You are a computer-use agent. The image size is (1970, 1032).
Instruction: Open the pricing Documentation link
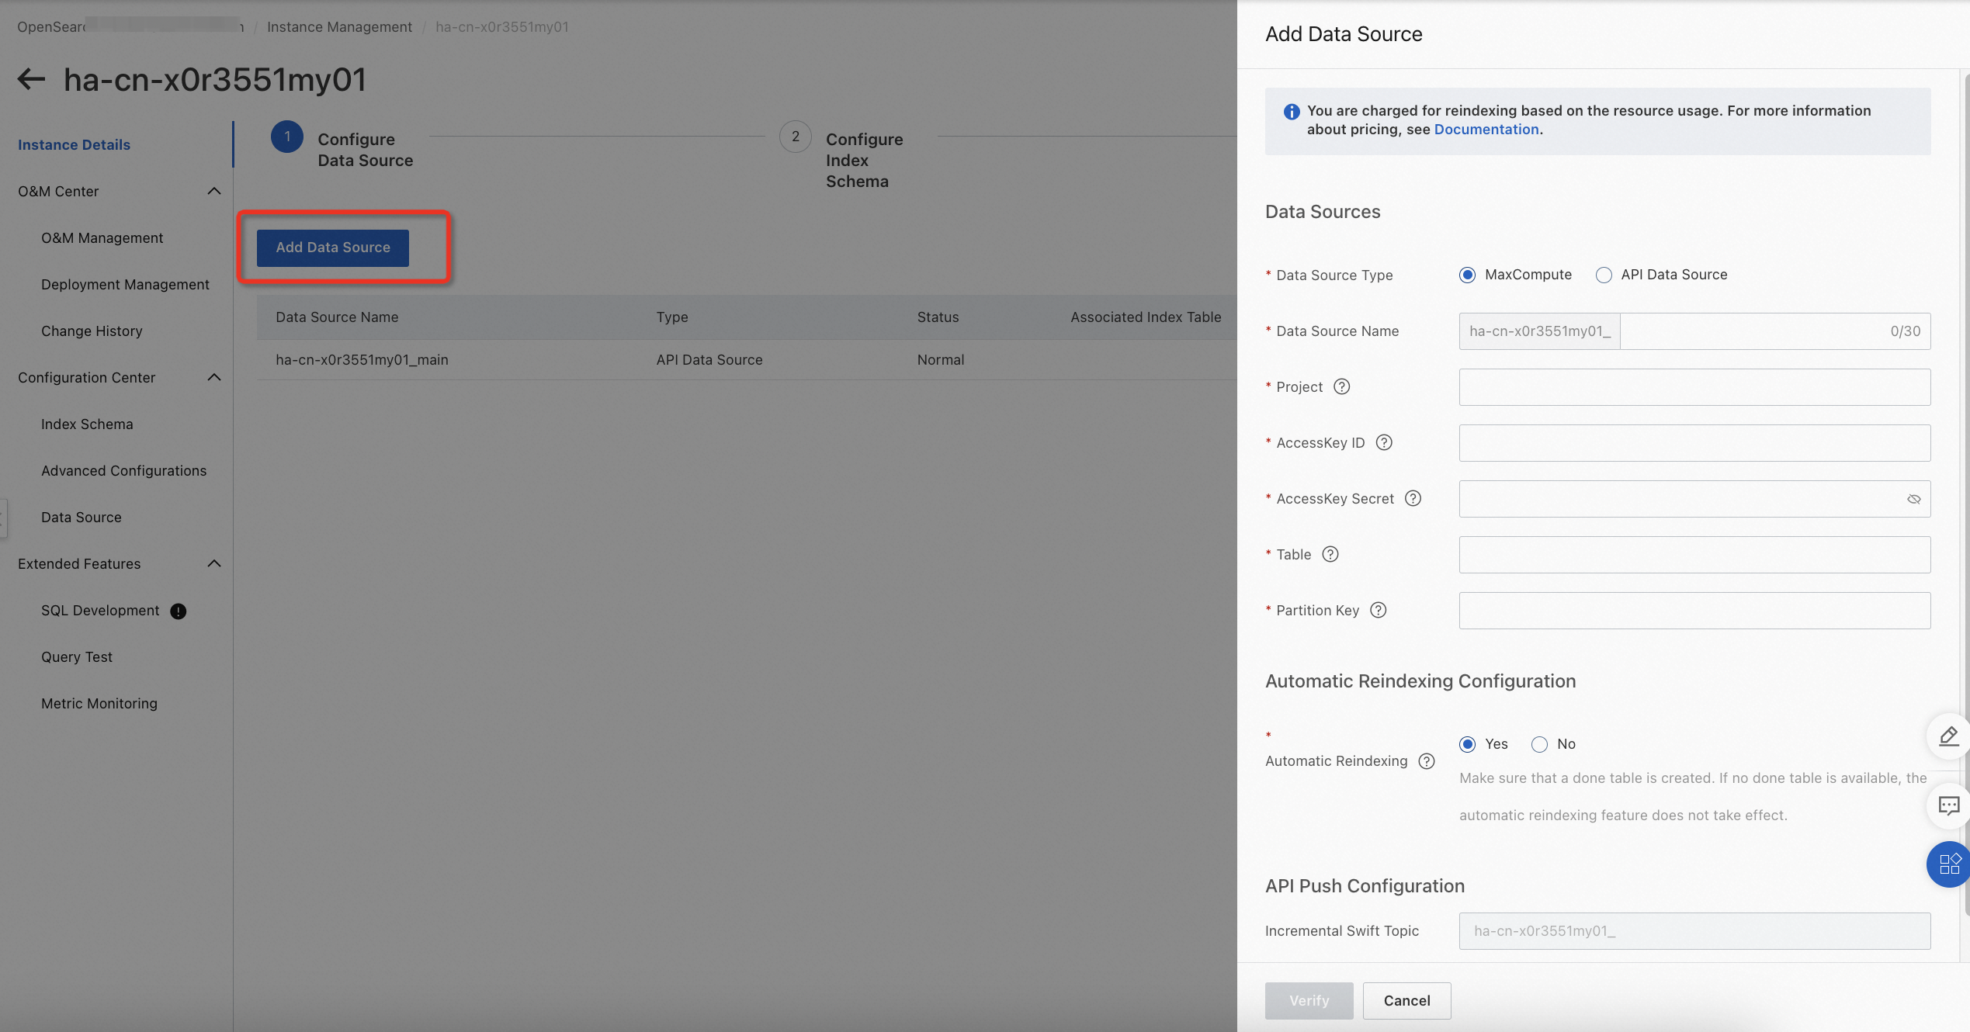tap(1486, 130)
